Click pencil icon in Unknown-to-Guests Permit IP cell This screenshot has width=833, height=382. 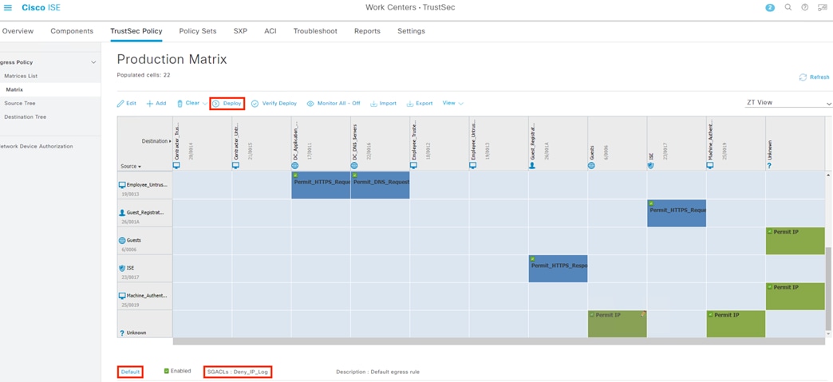point(643,314)
